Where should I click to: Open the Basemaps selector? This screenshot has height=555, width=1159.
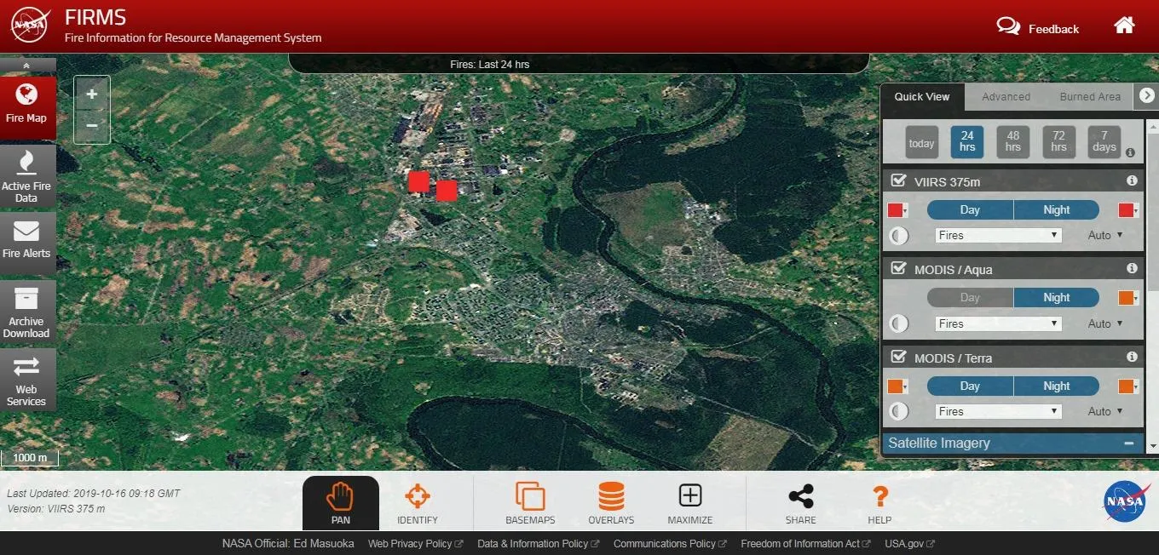click(529, 502)
